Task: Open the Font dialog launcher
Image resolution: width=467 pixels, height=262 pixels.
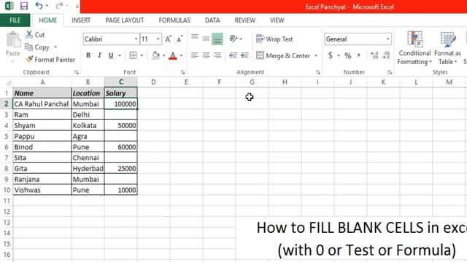Action: pos(182,72)
